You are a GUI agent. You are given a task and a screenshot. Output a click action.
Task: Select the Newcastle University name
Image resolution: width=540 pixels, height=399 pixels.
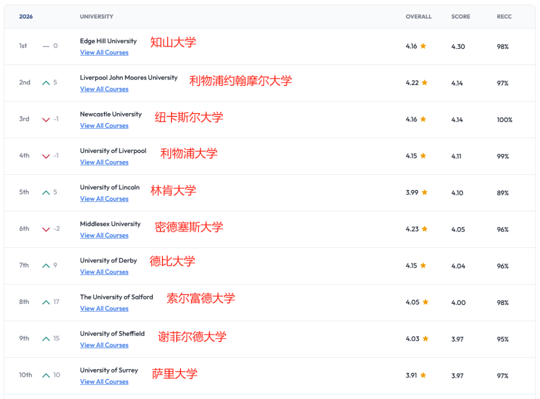point(111,114)
